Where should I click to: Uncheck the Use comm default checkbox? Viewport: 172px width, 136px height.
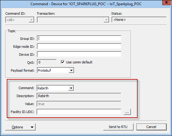point(63,62)
